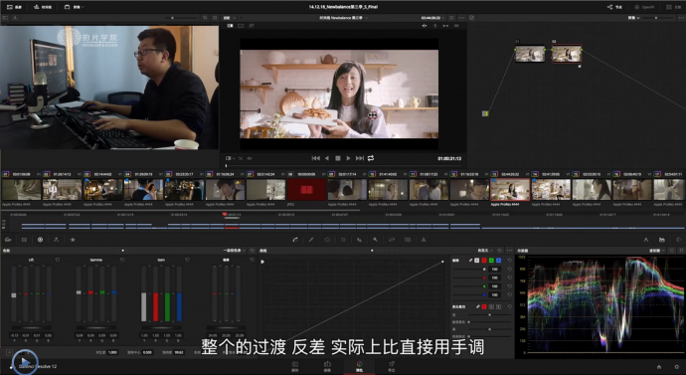The height and width of the screenshot is (375, 686).
Task: Show the Scopes panel icon
Action: tap(662, 240)
